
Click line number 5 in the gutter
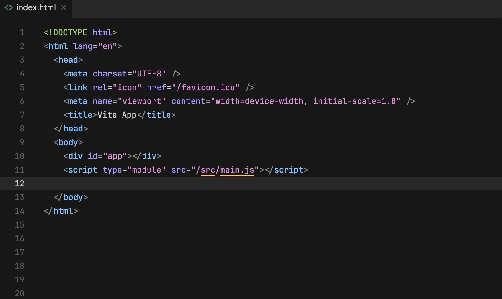click(22, 87)
